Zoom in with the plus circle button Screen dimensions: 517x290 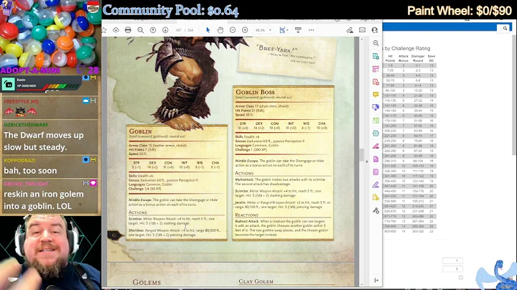click(x=245, y=30)
